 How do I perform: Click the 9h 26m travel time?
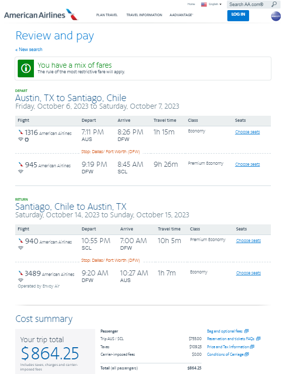point(166,164)
